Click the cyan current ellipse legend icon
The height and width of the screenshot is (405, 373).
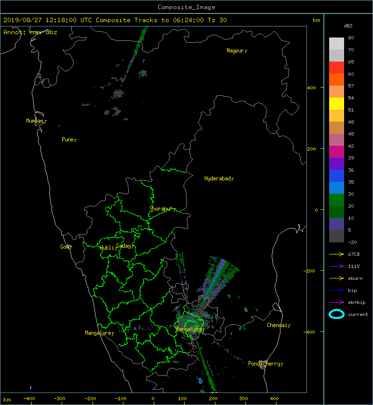pyautogui.click(x=336, y=315)
